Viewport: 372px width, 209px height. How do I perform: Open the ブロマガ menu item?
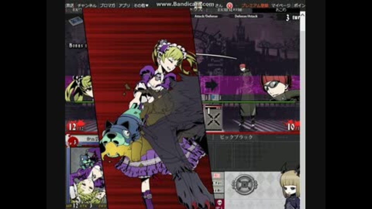pyautogui.click(x=107, y=5)
